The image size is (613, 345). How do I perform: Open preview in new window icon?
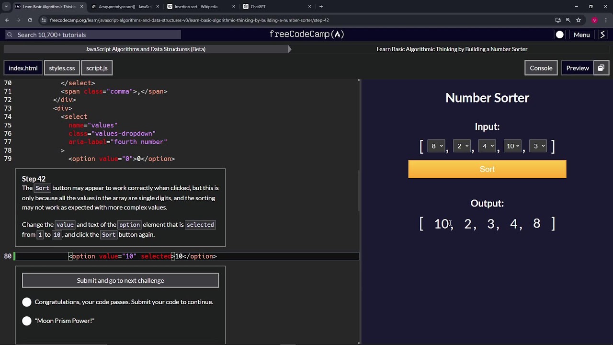pyautogui.click(x=601, y=68)
